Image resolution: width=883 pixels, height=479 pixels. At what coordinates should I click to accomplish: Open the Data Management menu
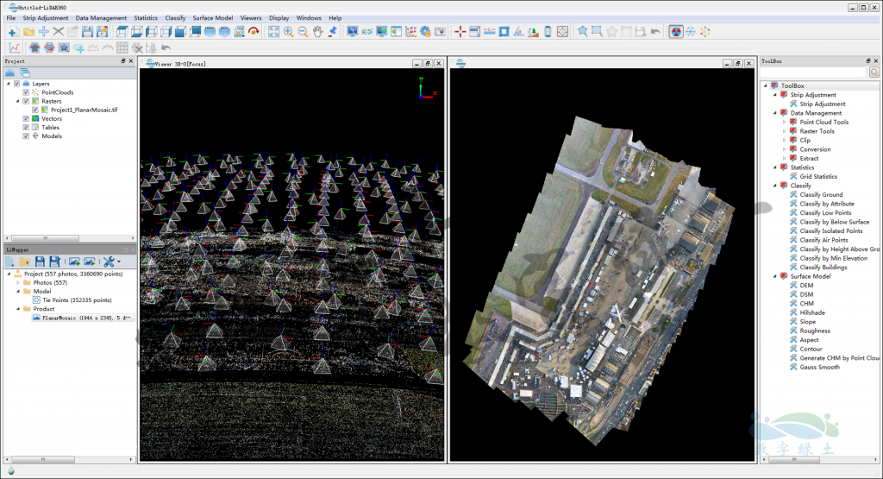click(x=101, y=17)
